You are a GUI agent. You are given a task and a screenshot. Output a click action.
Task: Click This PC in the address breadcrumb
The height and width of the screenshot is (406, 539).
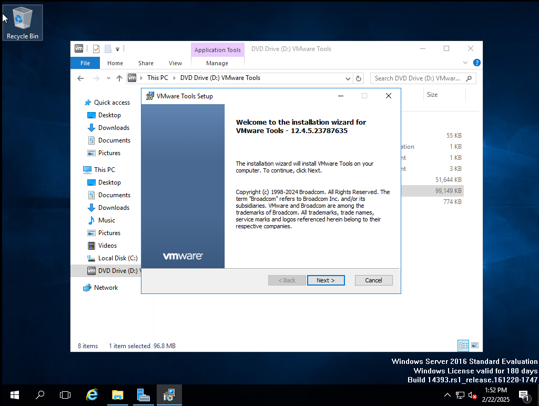(x=158, y=78)
